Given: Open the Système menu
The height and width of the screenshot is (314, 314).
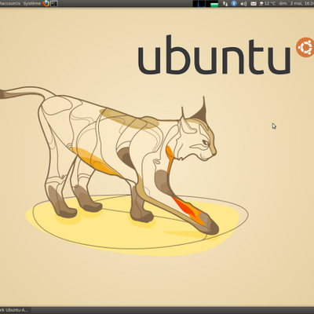Looking at the screenshot, I should tap(32, 3).
